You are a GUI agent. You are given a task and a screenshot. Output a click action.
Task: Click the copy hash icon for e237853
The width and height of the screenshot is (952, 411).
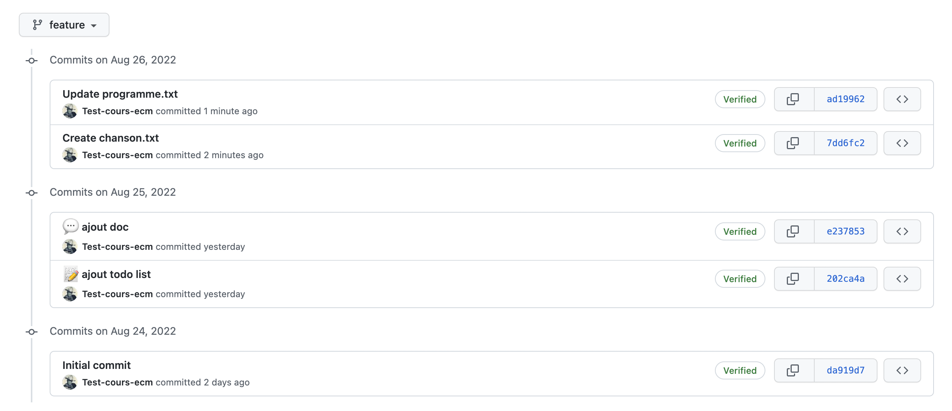(x=793, y=231)
